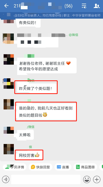The image size is (103, 187).
Task: Open the emoji picker smiley icon
Action: tap(87, 179)
